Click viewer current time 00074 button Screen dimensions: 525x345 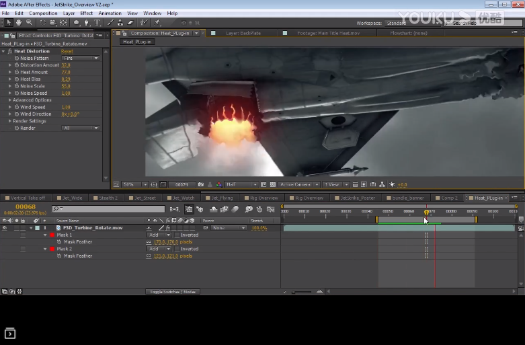(x=181, y=184)
